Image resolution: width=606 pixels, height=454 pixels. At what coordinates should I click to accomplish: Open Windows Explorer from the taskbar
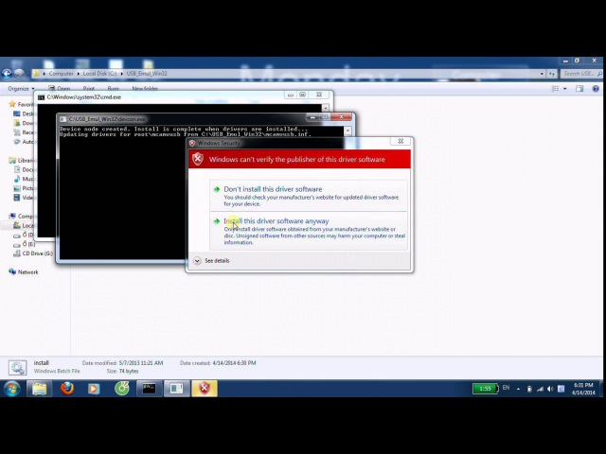tap(39, 389)
